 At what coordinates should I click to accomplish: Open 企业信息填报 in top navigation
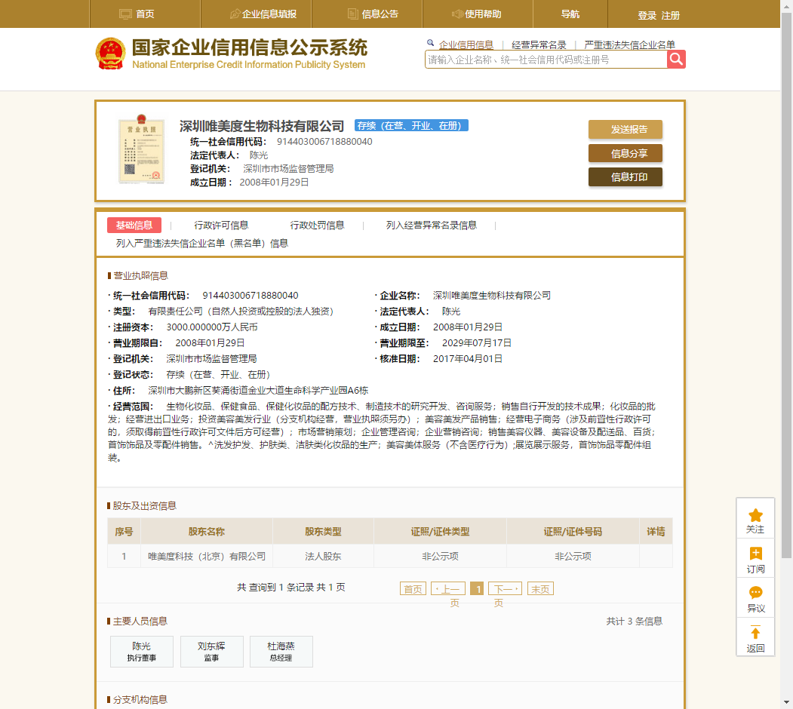coord(263,14)
